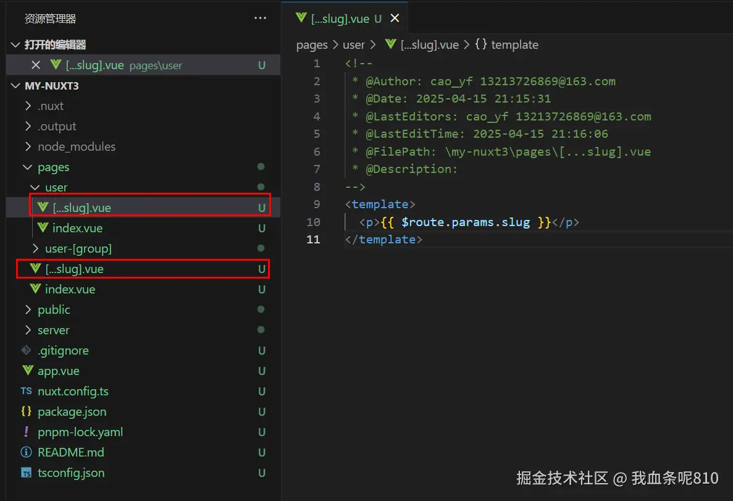This screenshot has height=501, width=733.
Task: Open index.vue inside the user folder
Action: [77, 228]
